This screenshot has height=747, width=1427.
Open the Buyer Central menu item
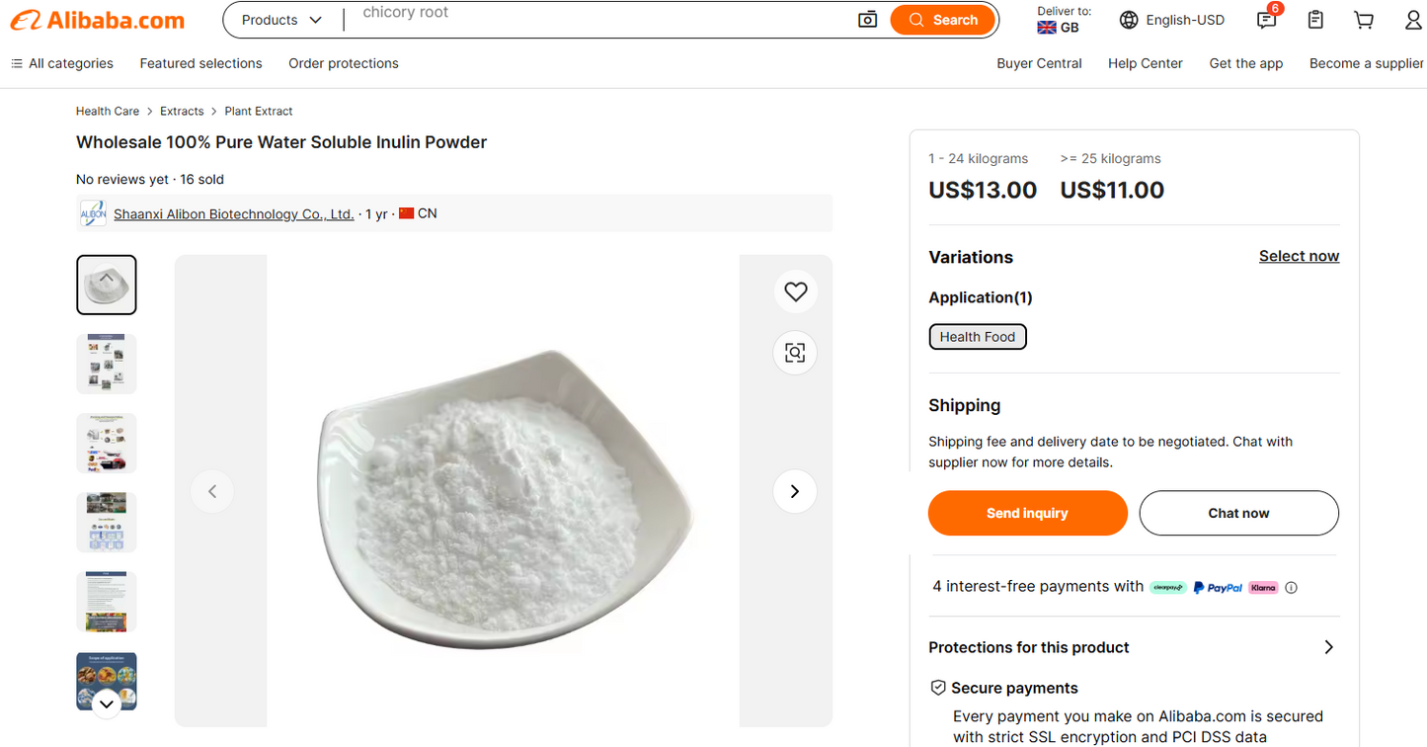1039,63
